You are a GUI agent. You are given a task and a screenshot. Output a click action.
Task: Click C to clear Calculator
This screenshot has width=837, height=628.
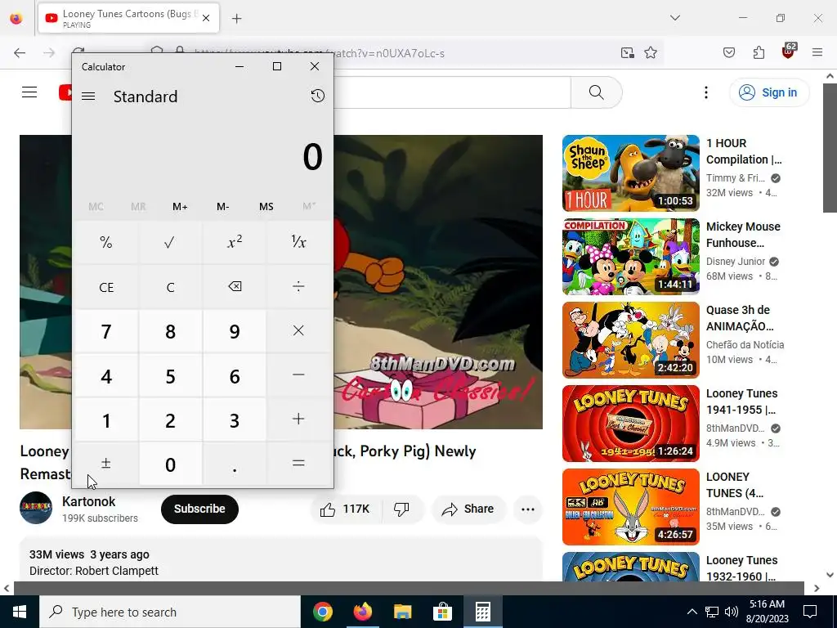(x=170, y=287)
